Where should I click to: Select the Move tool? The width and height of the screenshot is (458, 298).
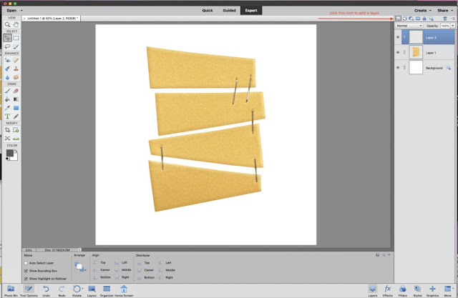8,38
